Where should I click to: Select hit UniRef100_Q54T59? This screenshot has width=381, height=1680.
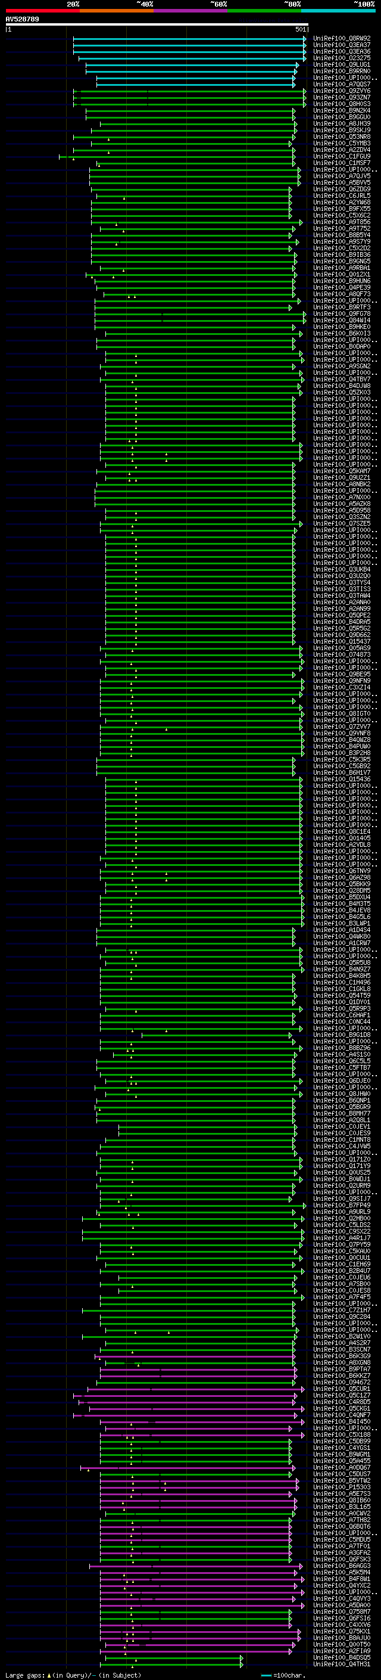tap(342, 995)
